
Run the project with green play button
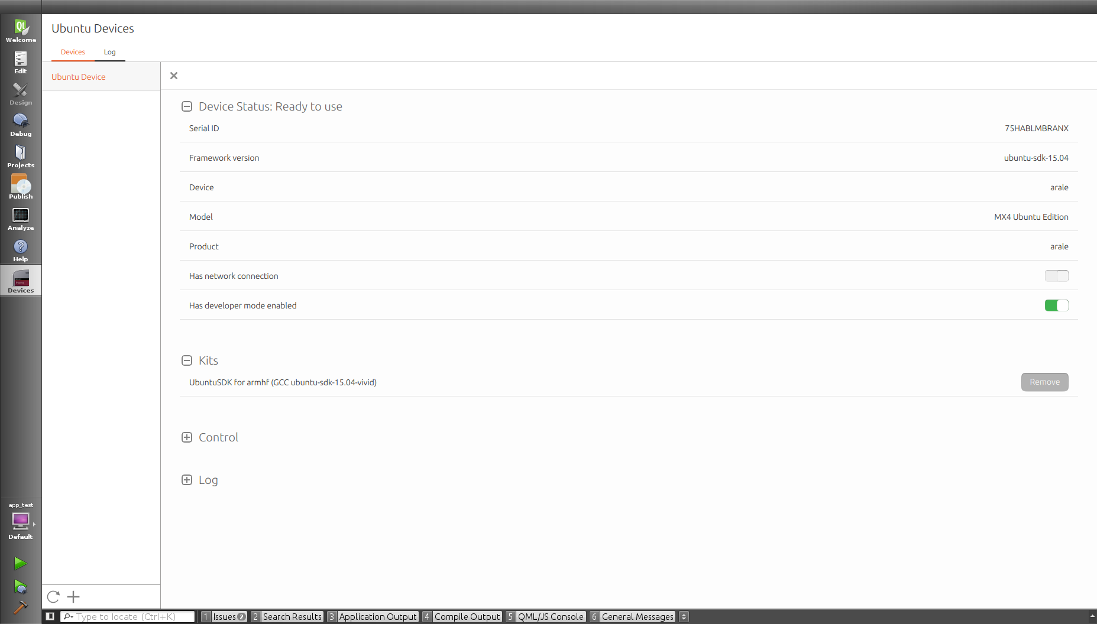(x=20, y=563)
